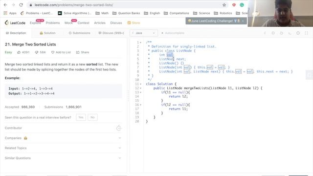Open Problems in the top navigation
Image resolution: width=313 pixels, height=176 pixels.
[53, 23]
